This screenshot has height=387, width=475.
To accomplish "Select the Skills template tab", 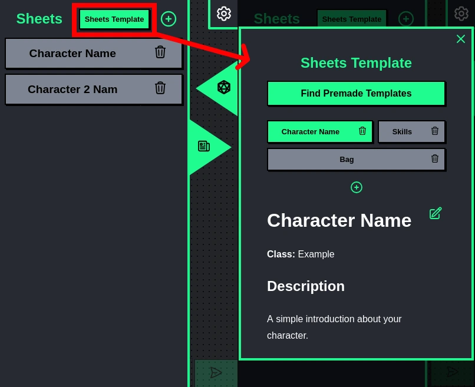I will point(411,132).
